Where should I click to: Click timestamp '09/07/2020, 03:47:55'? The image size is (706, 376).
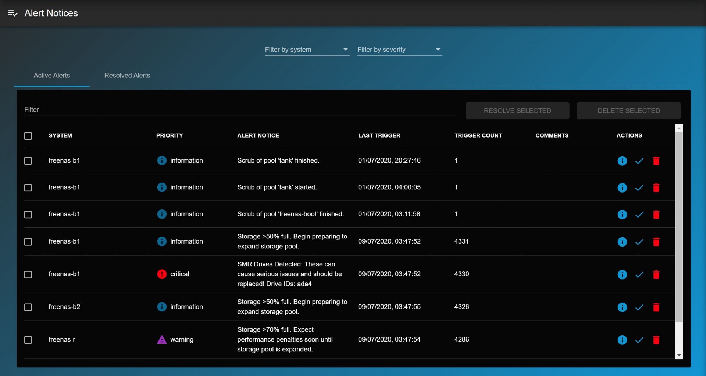coord(389,307)
